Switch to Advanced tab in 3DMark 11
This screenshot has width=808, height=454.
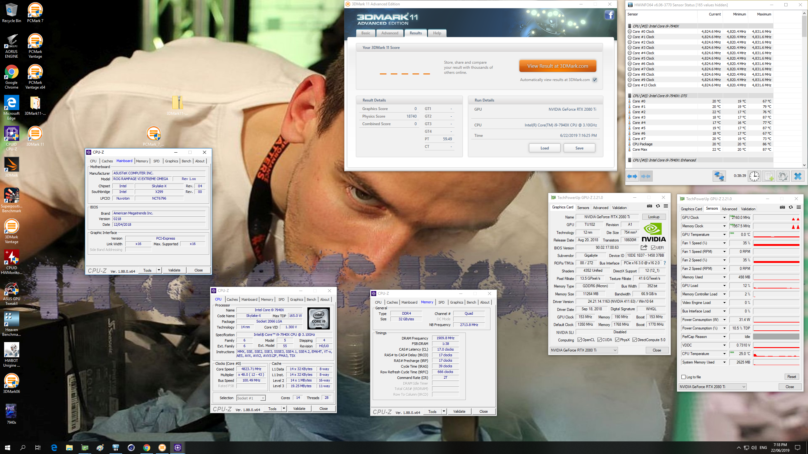(x=390, y=33)
